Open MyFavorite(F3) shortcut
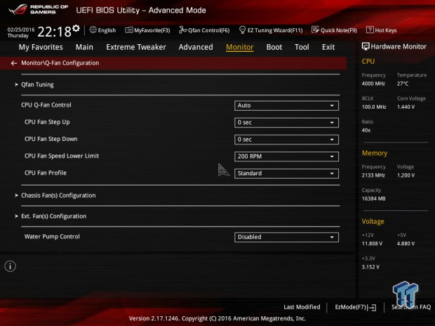This screenshot has width=435, height=326. 147,30
